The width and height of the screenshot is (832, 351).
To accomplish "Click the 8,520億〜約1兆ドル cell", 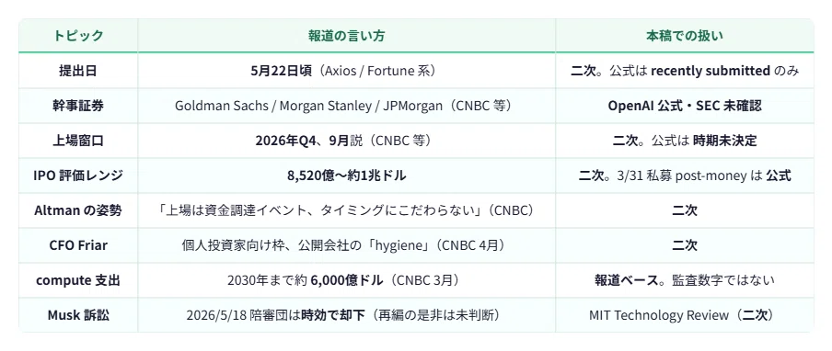I will [x=346, y=175].
